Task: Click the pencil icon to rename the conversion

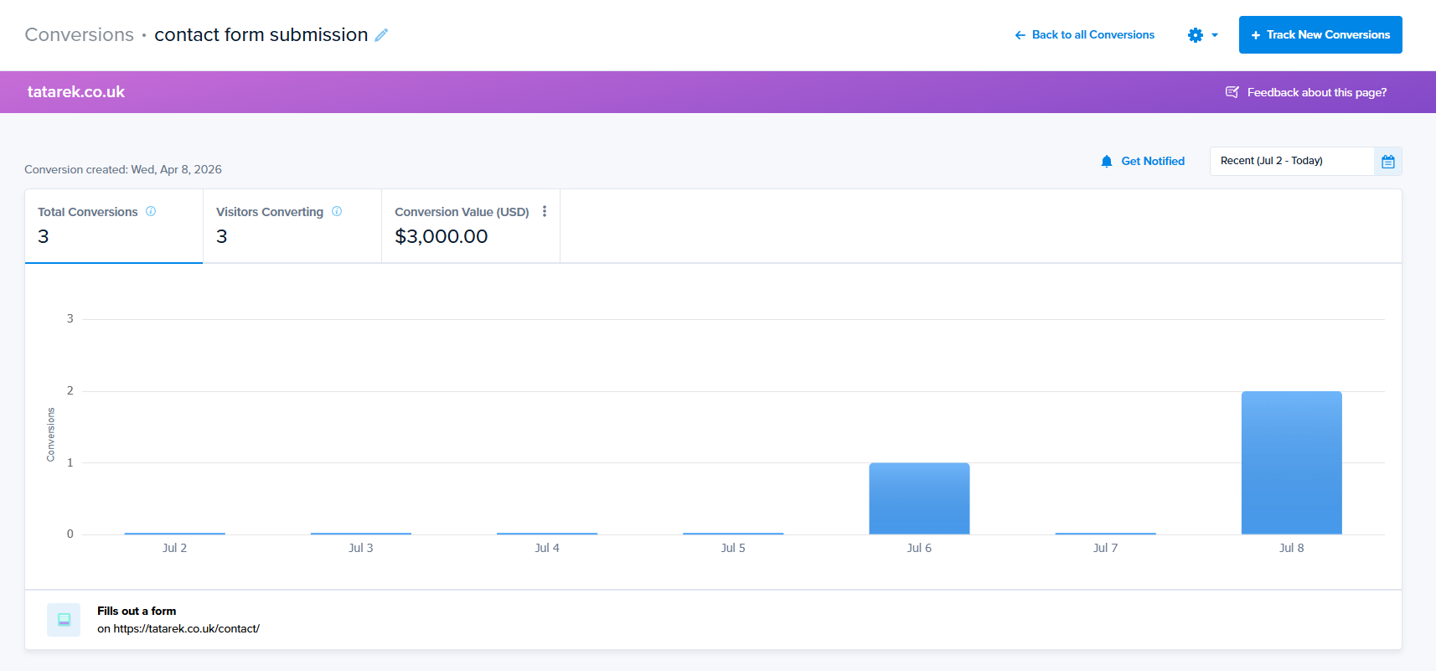Action: coord(381,35)
